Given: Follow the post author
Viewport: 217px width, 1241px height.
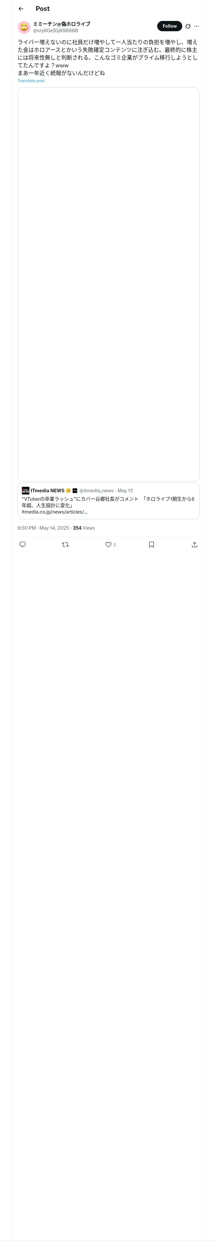Looking at the screenshot, I should coord(169,26).
